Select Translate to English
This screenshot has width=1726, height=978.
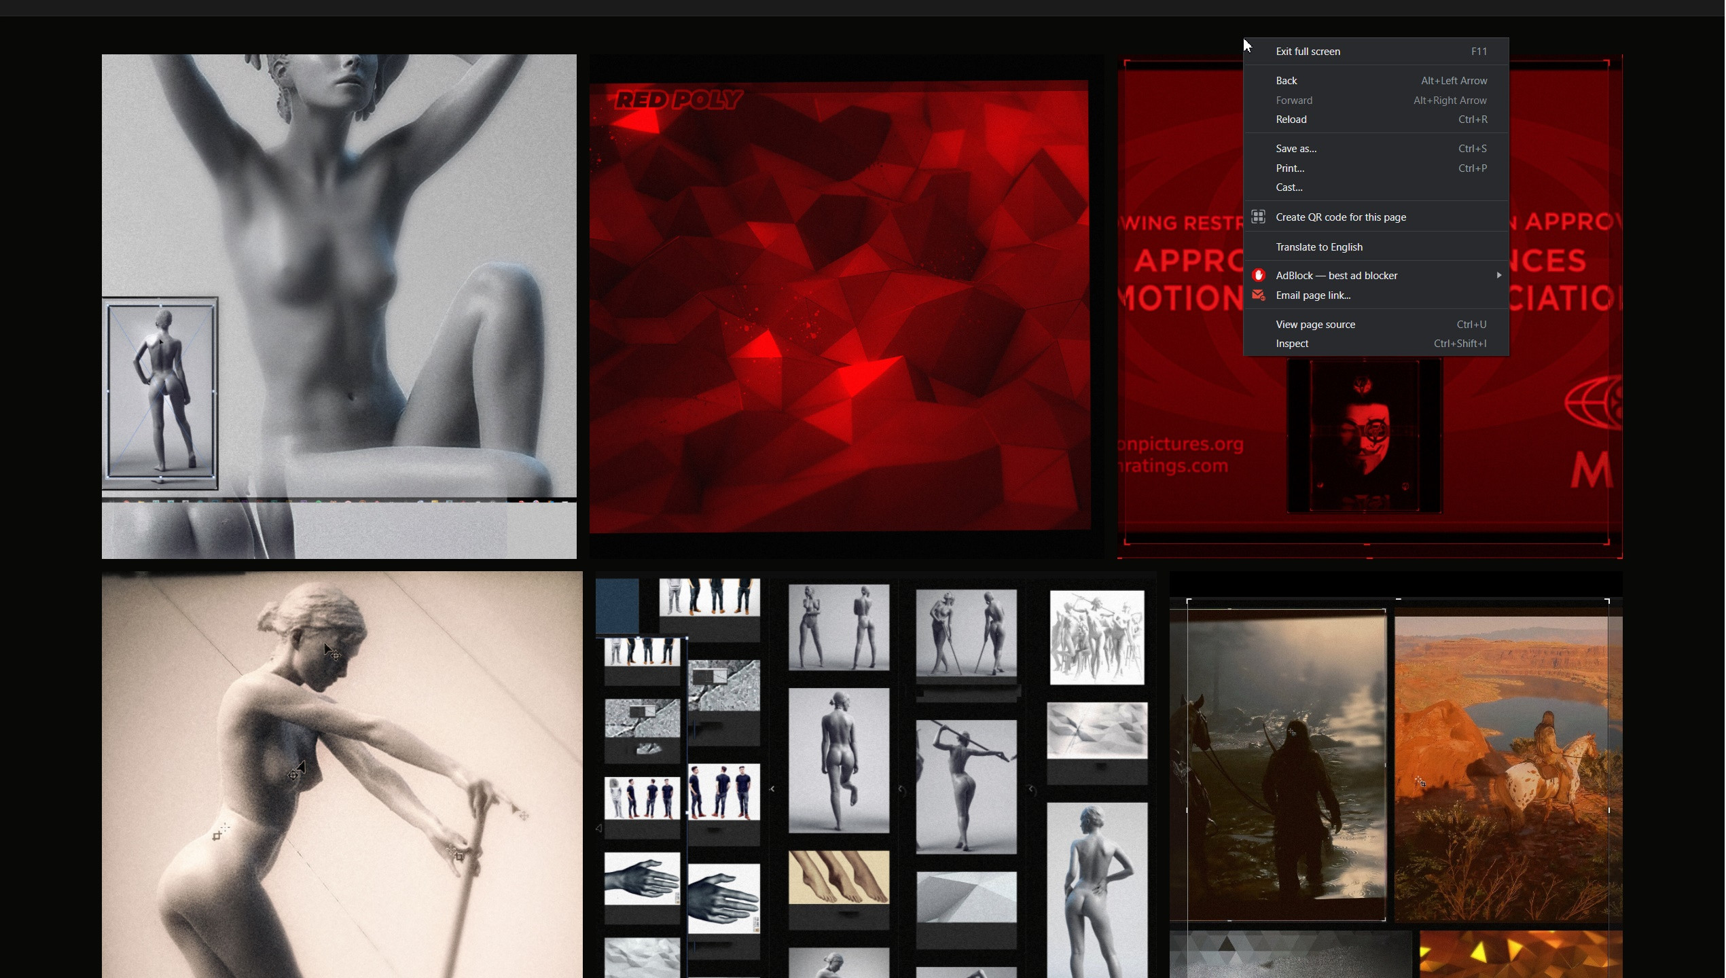click(1376, 247)
